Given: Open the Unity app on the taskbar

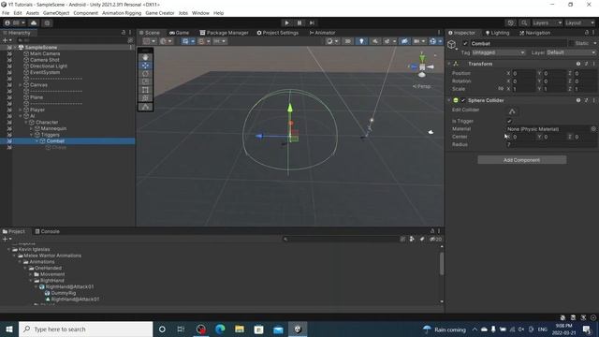Looking at the screenshot, I should tap(298, 329).
